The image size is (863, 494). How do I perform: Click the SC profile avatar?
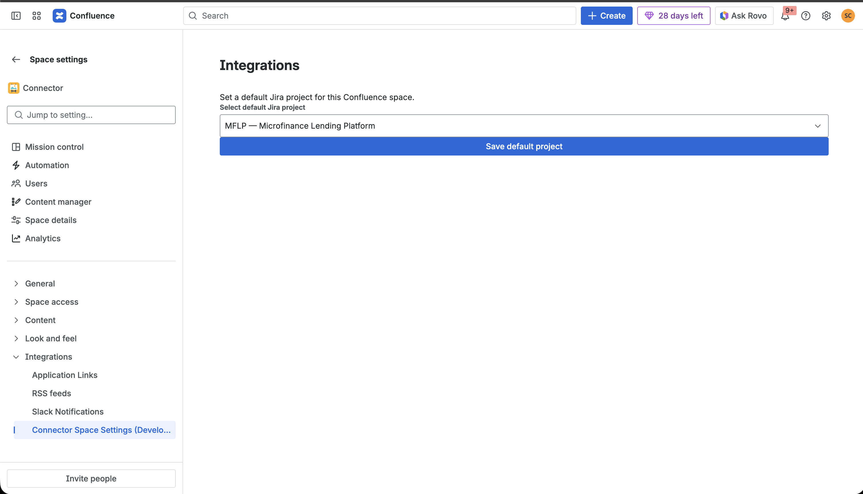click(x=848, y=16)
